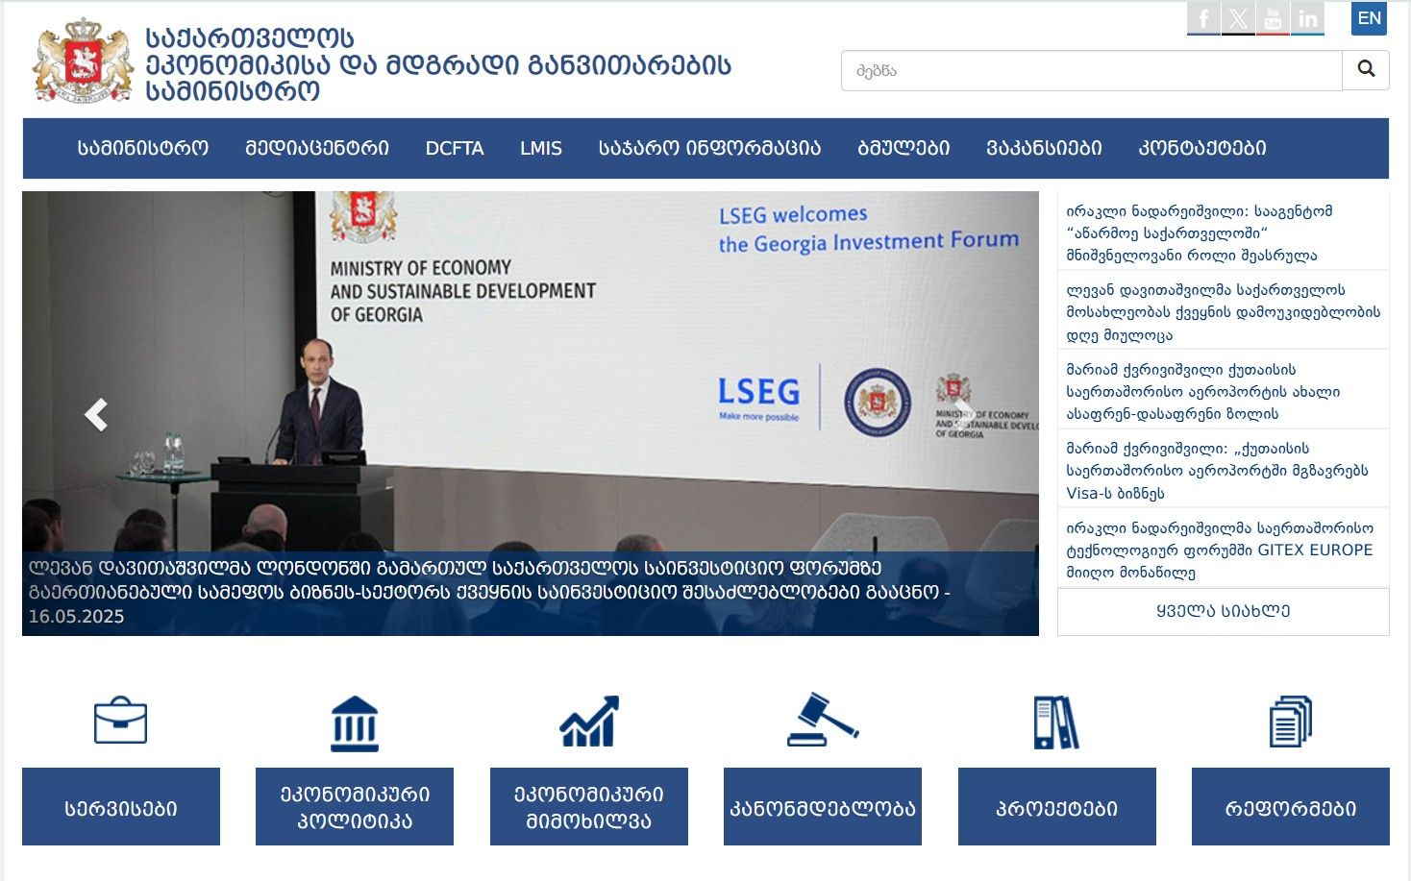Click the stacked documents reforms icon
The width and height of the screenshot is (1411, 881).
(1290, 722)
